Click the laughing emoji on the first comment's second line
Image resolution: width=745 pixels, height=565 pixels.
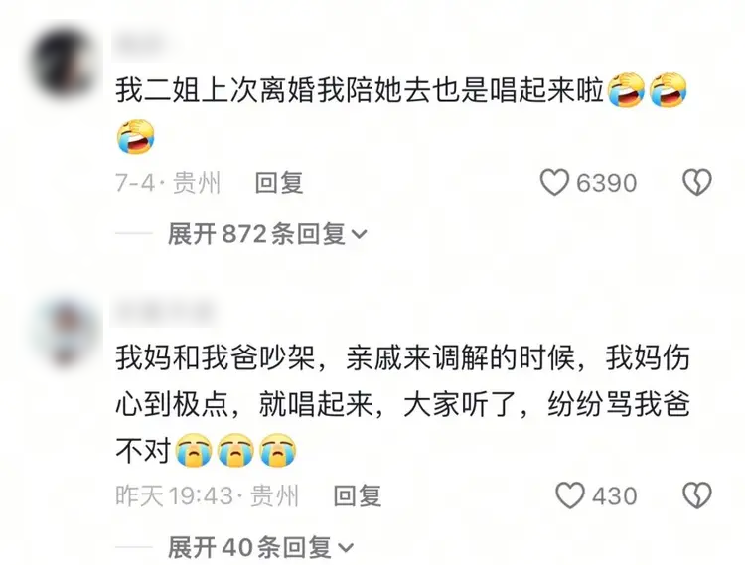click(x=136, y=137)
